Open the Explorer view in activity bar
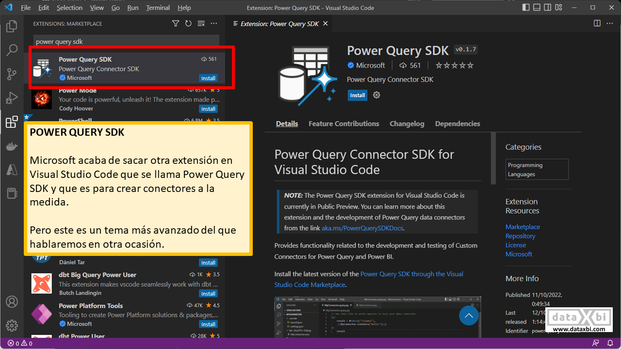 point(12,26)
